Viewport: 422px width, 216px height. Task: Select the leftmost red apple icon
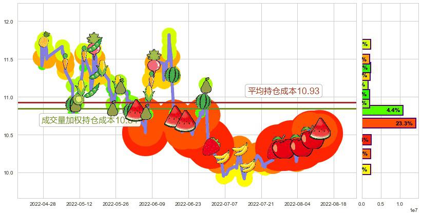click(x=281, y=147)
